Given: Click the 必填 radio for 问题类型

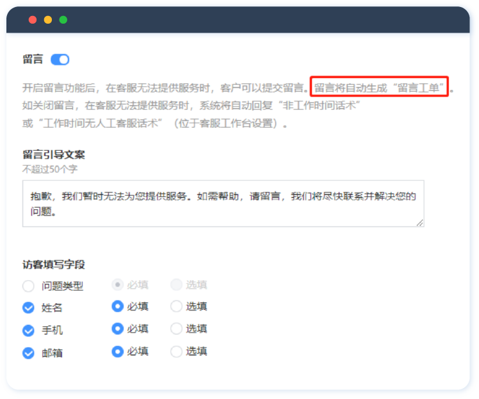Looking at the screenshot, I should 117,285.
